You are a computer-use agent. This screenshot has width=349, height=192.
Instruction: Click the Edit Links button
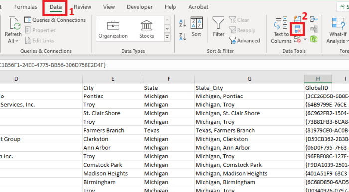click(x=40, y=41)
